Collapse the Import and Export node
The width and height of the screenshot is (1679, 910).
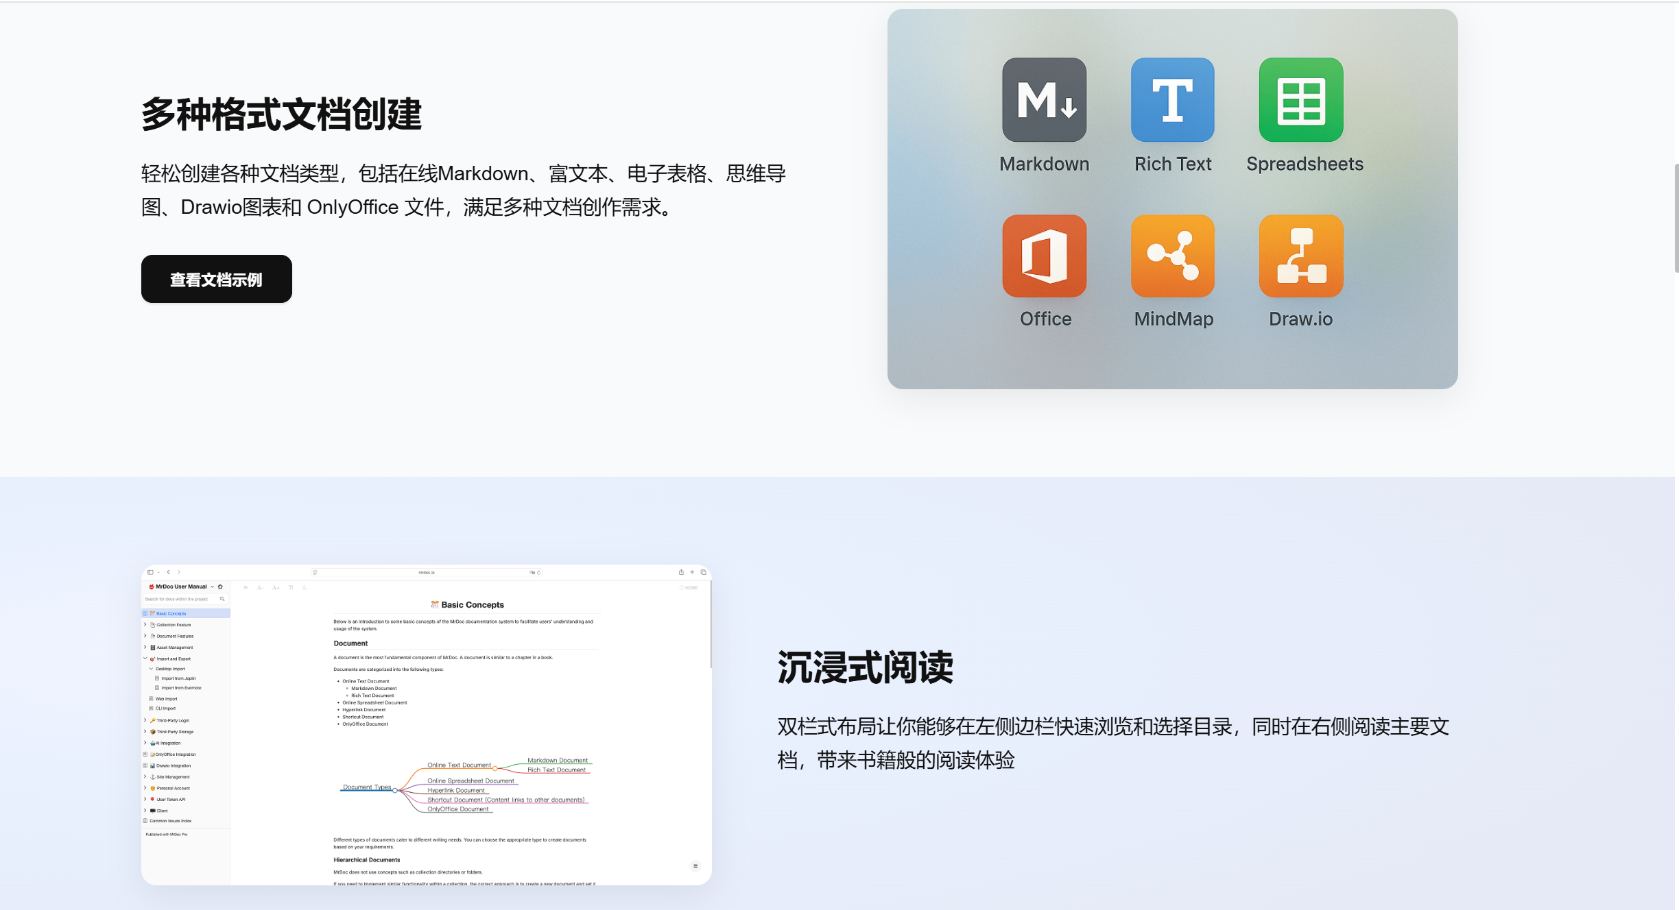(145, 659)
